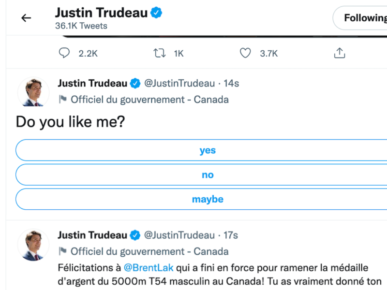Image resolution: width=387 pixels, height=290 pixels.
Task: Click flag icon on poll tweet
Action: point(62,100)
